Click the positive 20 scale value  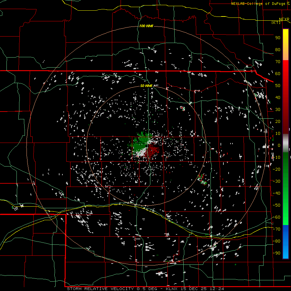click(278, 121)
